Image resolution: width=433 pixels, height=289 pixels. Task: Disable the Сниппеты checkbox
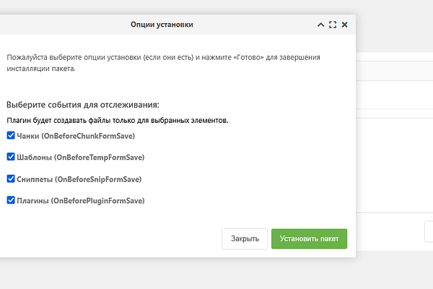(11, 178)
